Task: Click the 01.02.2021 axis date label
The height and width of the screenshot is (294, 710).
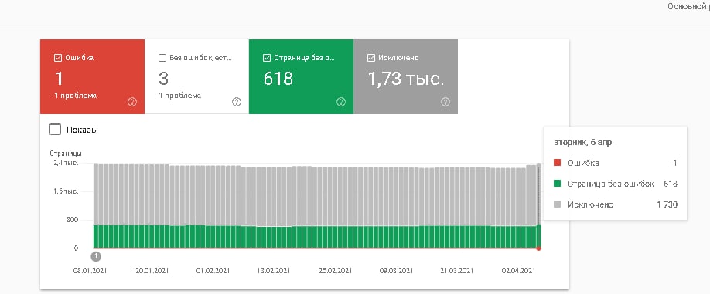Action: [x=213, y=271]
